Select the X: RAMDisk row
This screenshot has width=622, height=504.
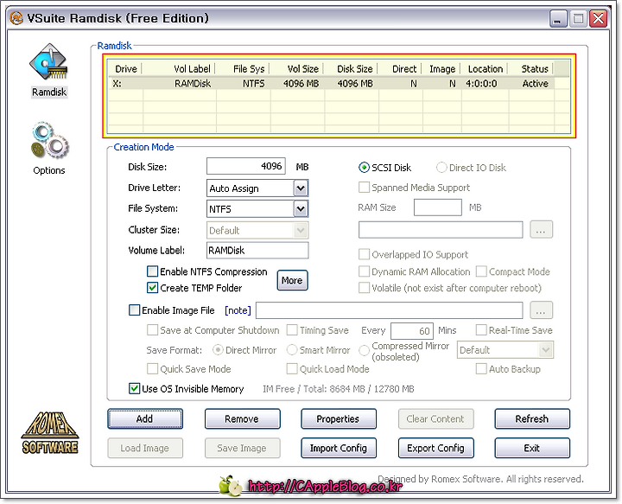pyautogui.click(x=331, y=83)
